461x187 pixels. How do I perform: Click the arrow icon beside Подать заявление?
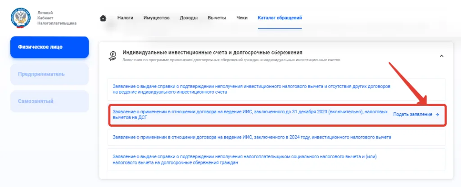tap(437, 115)
